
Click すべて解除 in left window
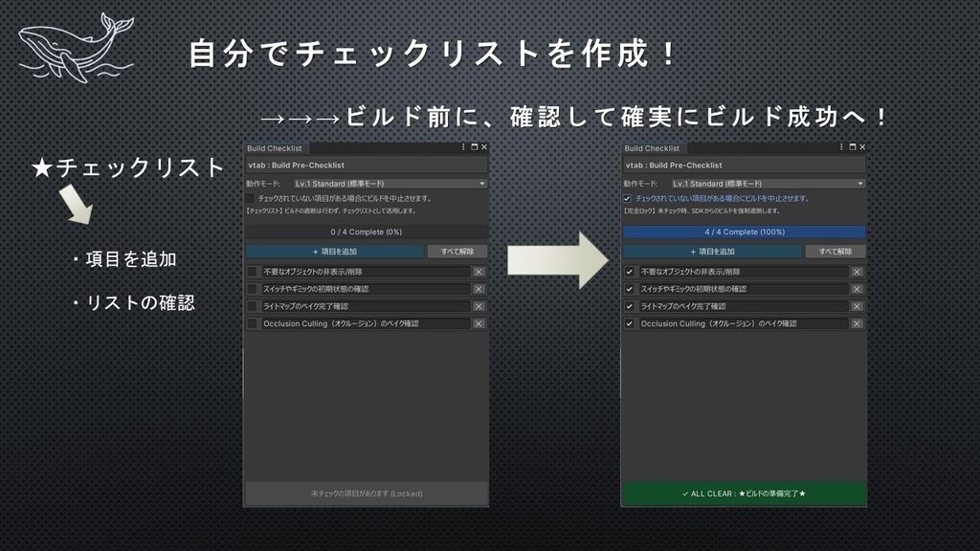[457, 252]
